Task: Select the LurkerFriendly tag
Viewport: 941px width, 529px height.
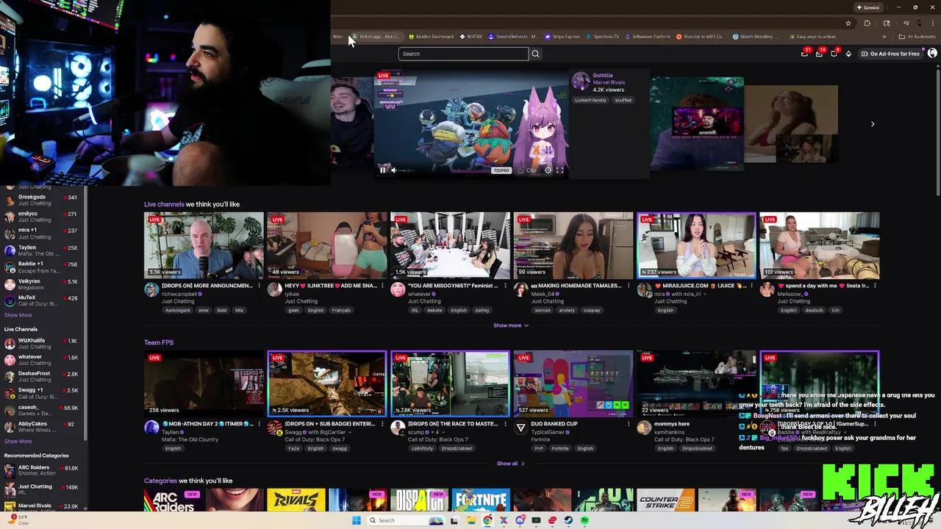Action: click(x=591, y=100)
